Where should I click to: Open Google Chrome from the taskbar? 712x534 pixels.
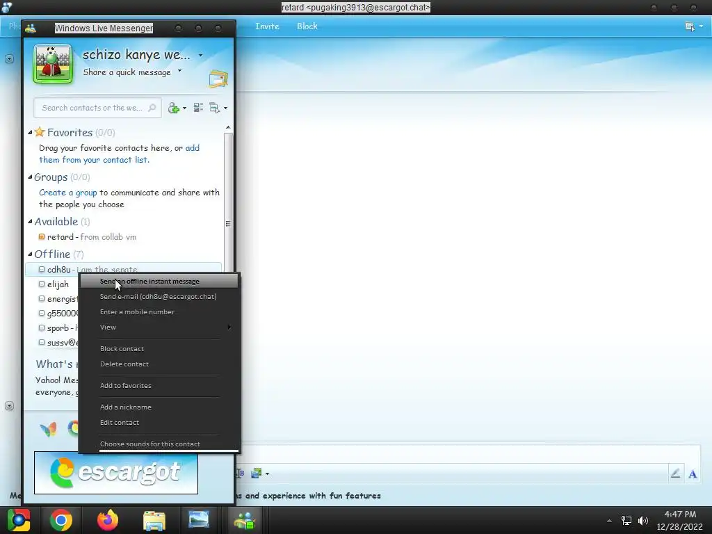coord(61,520)
